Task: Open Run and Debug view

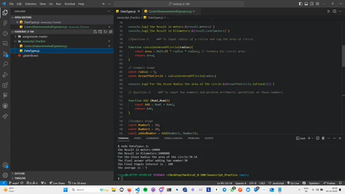Action: (x=5, y=74)
